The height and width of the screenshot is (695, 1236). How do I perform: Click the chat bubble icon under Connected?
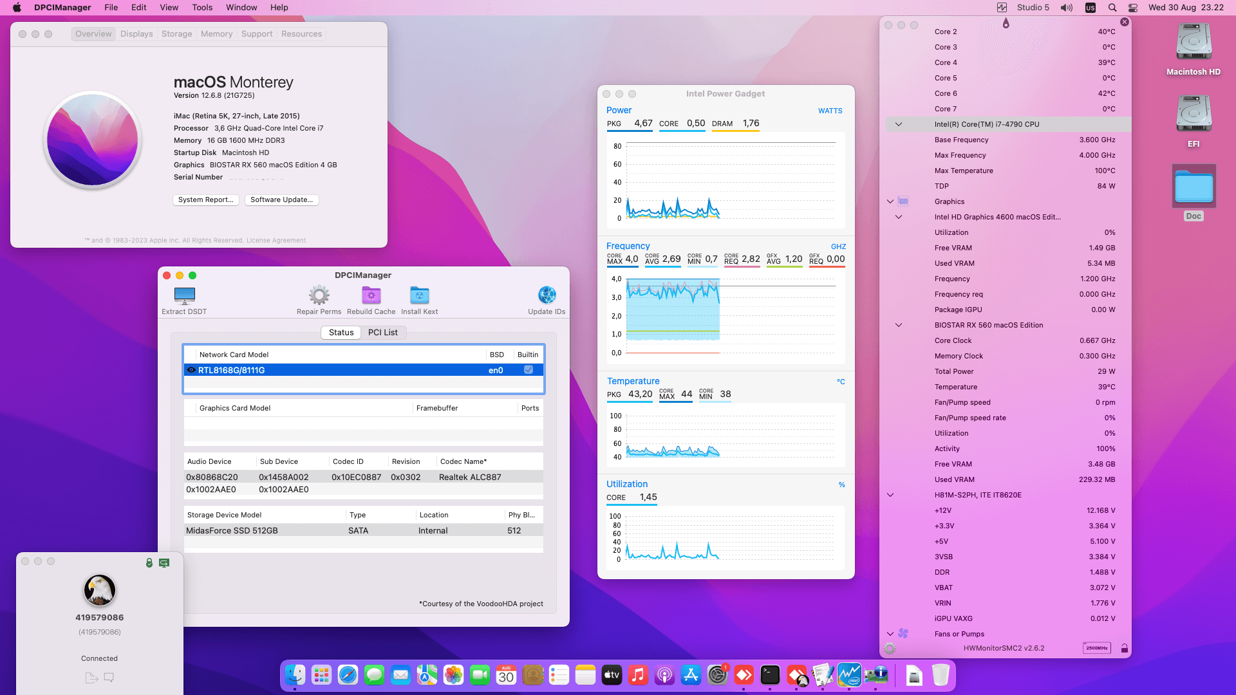[x=109, y=678]
